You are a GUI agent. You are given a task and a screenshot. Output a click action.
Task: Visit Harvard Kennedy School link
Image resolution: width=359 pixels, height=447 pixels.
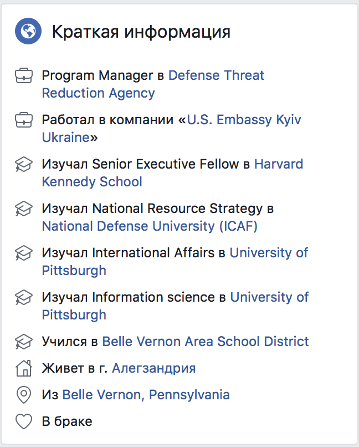coord(279,164)
